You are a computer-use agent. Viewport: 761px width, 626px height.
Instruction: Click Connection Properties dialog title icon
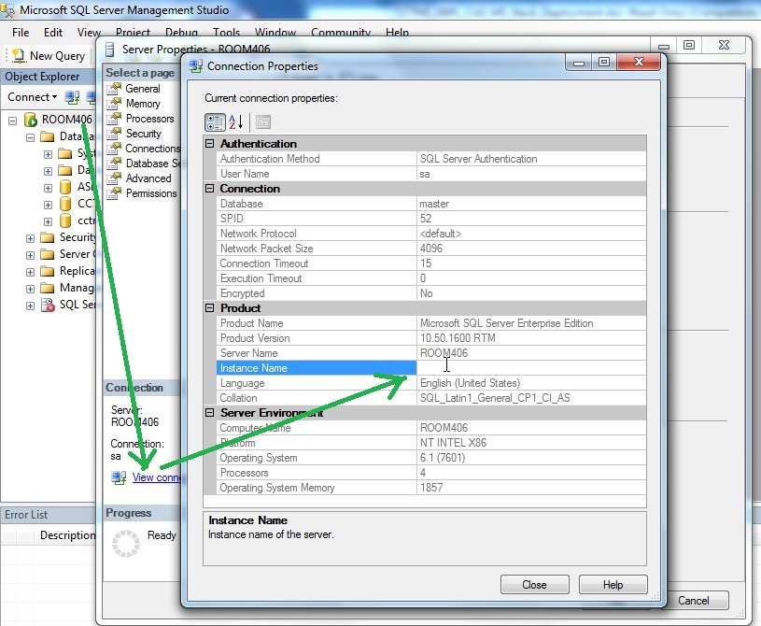click(196, 66)
